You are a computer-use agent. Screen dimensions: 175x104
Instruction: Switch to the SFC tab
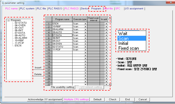click(118, 9)
